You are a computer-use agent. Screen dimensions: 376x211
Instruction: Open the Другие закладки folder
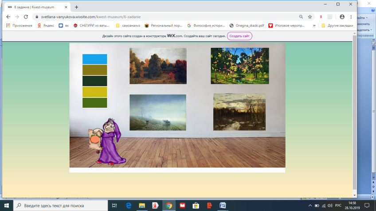(337, 25)
